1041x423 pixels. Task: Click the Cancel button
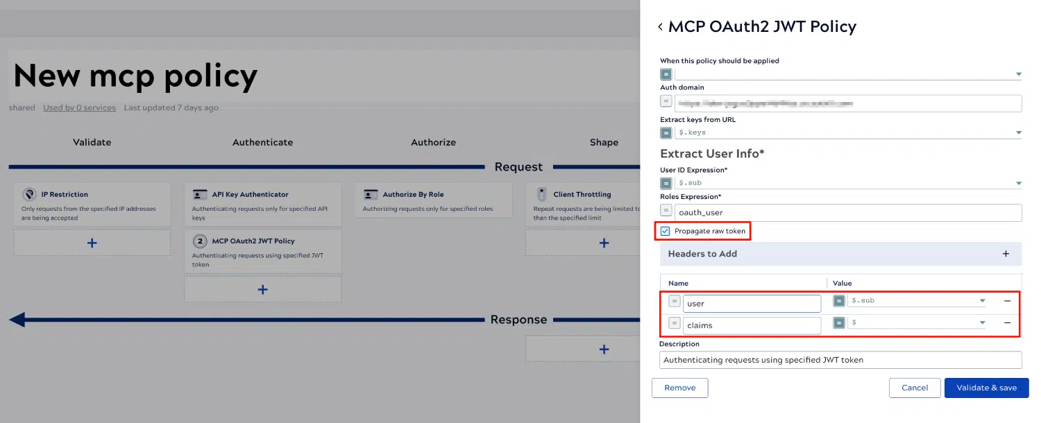(915, 388)
